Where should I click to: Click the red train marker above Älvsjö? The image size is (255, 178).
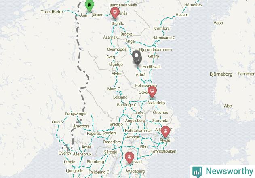165,132
